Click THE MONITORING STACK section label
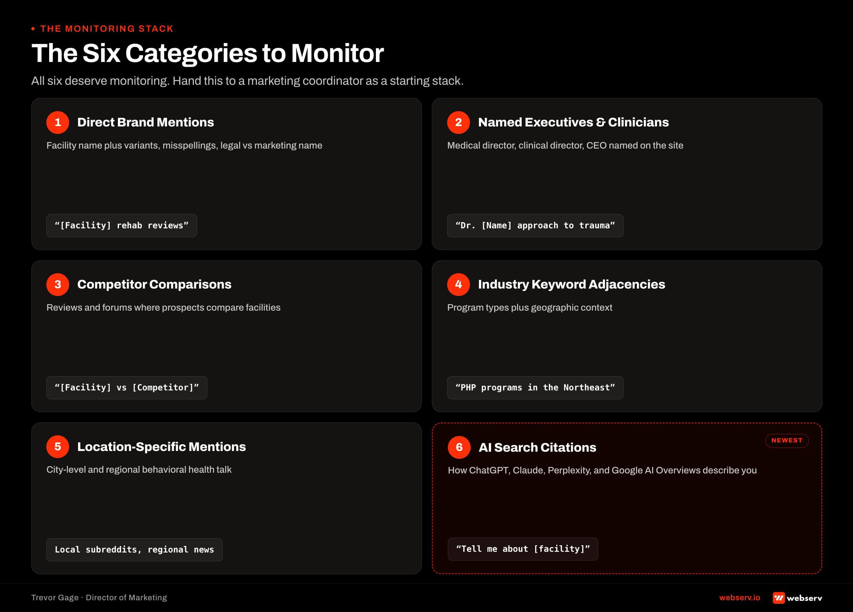Viewport: 853px width, 612px height. pos(107,28)
